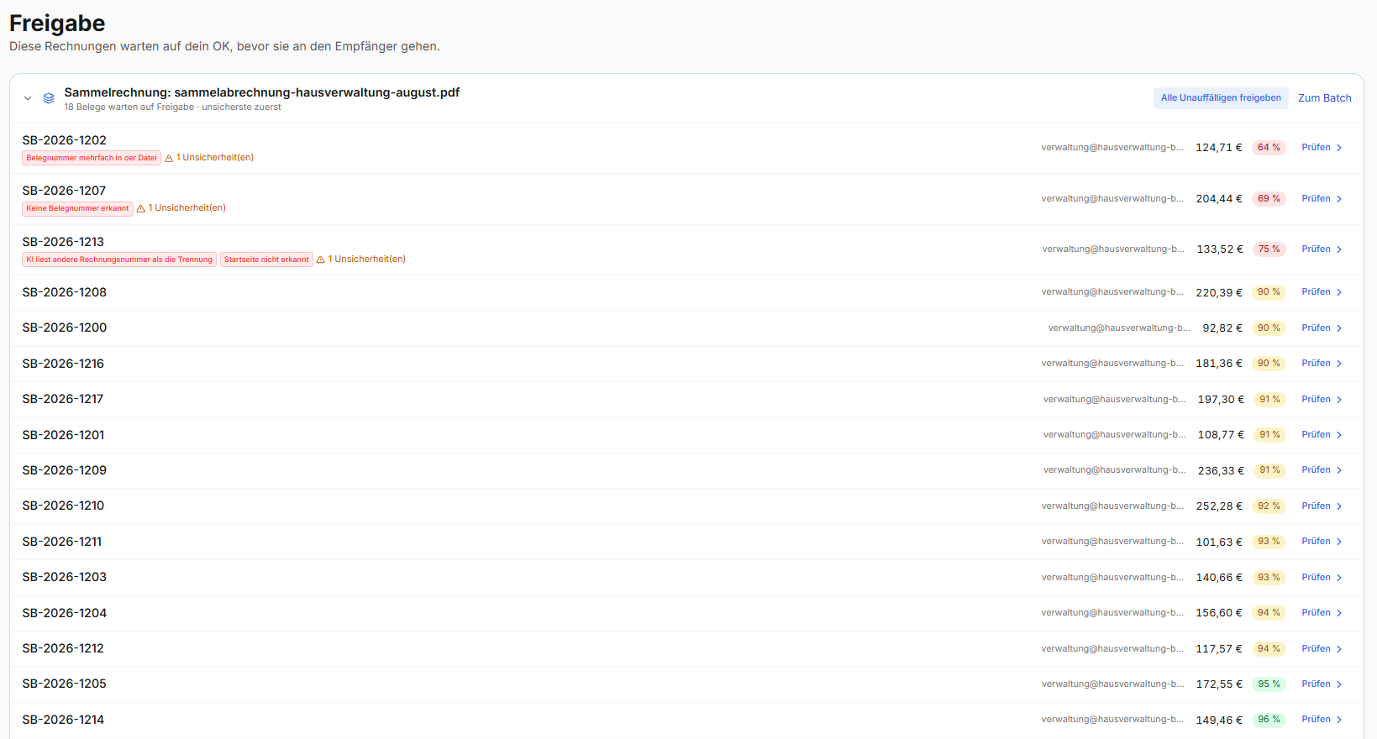Open the 'Zum Batch' link
The width and height of the screenshot is (1377, 739).
tap(1325, 98)
